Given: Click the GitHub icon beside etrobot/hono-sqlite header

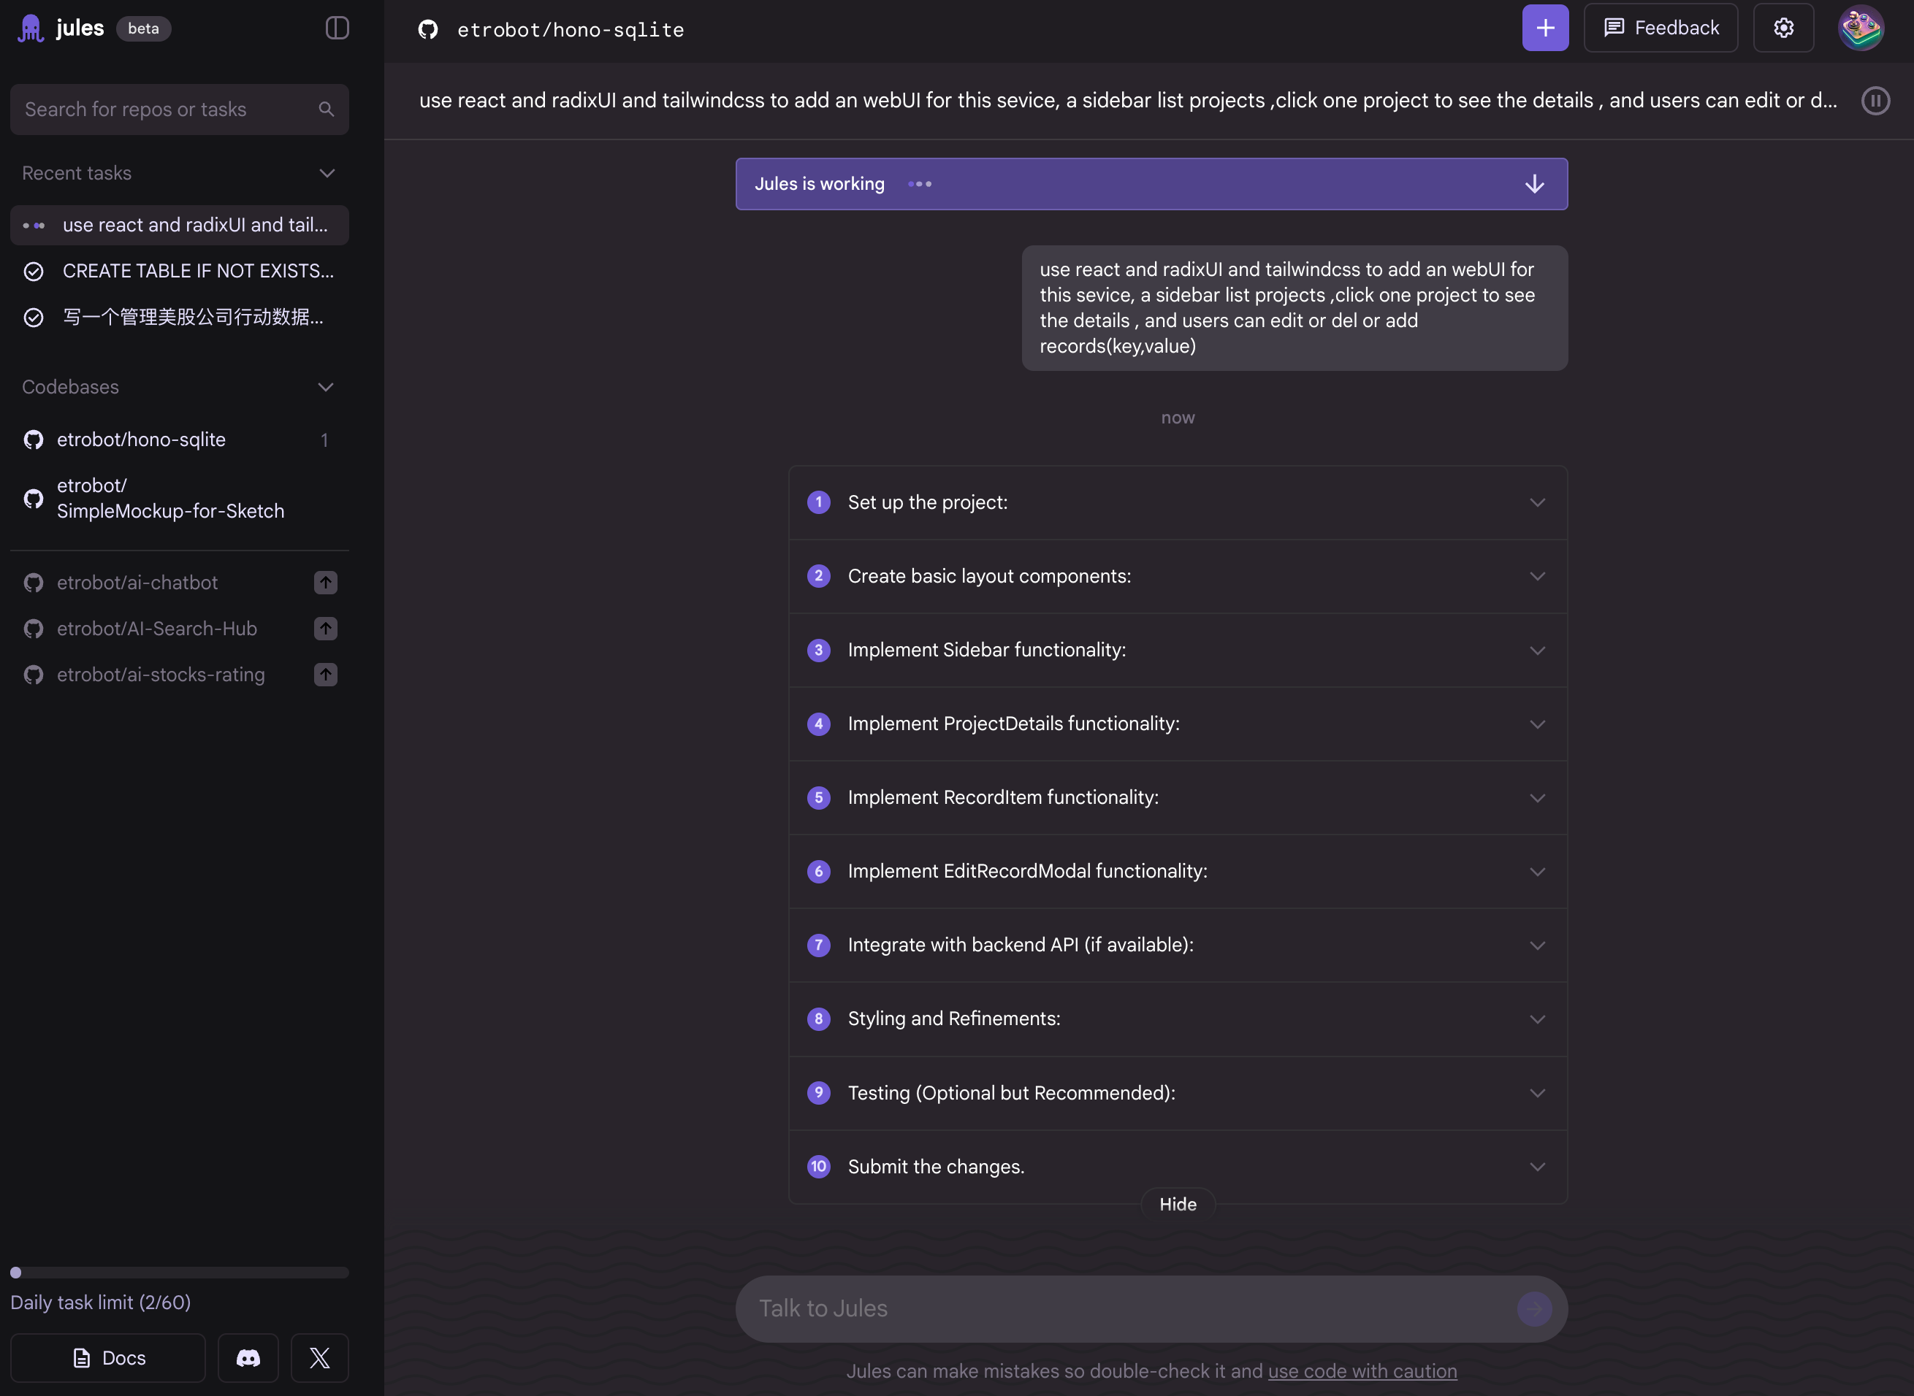Looking at the screenshot, I should (x=428, y=30).
